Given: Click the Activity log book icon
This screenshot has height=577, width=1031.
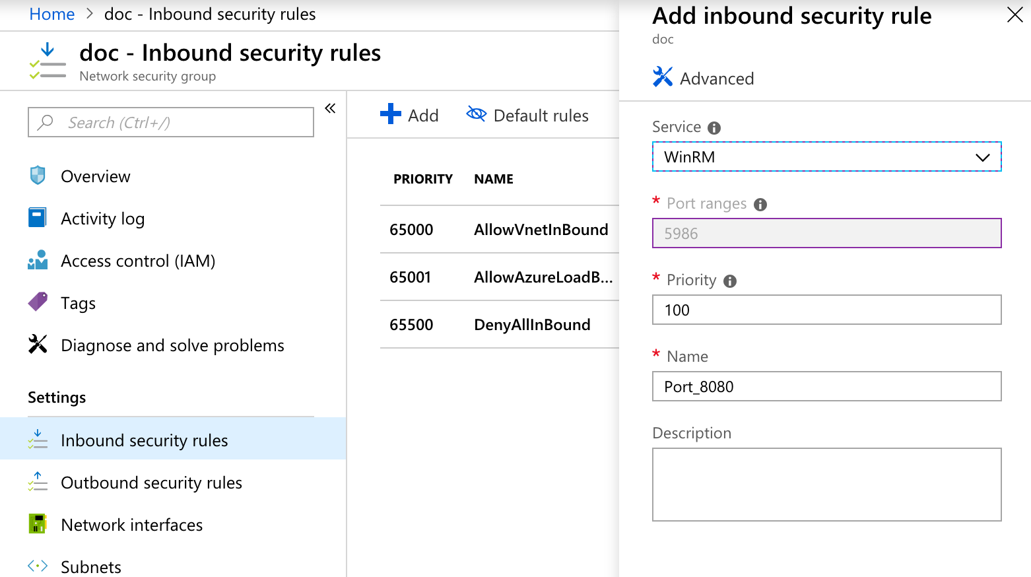Looking at the screenshot, I should [38, 217].
